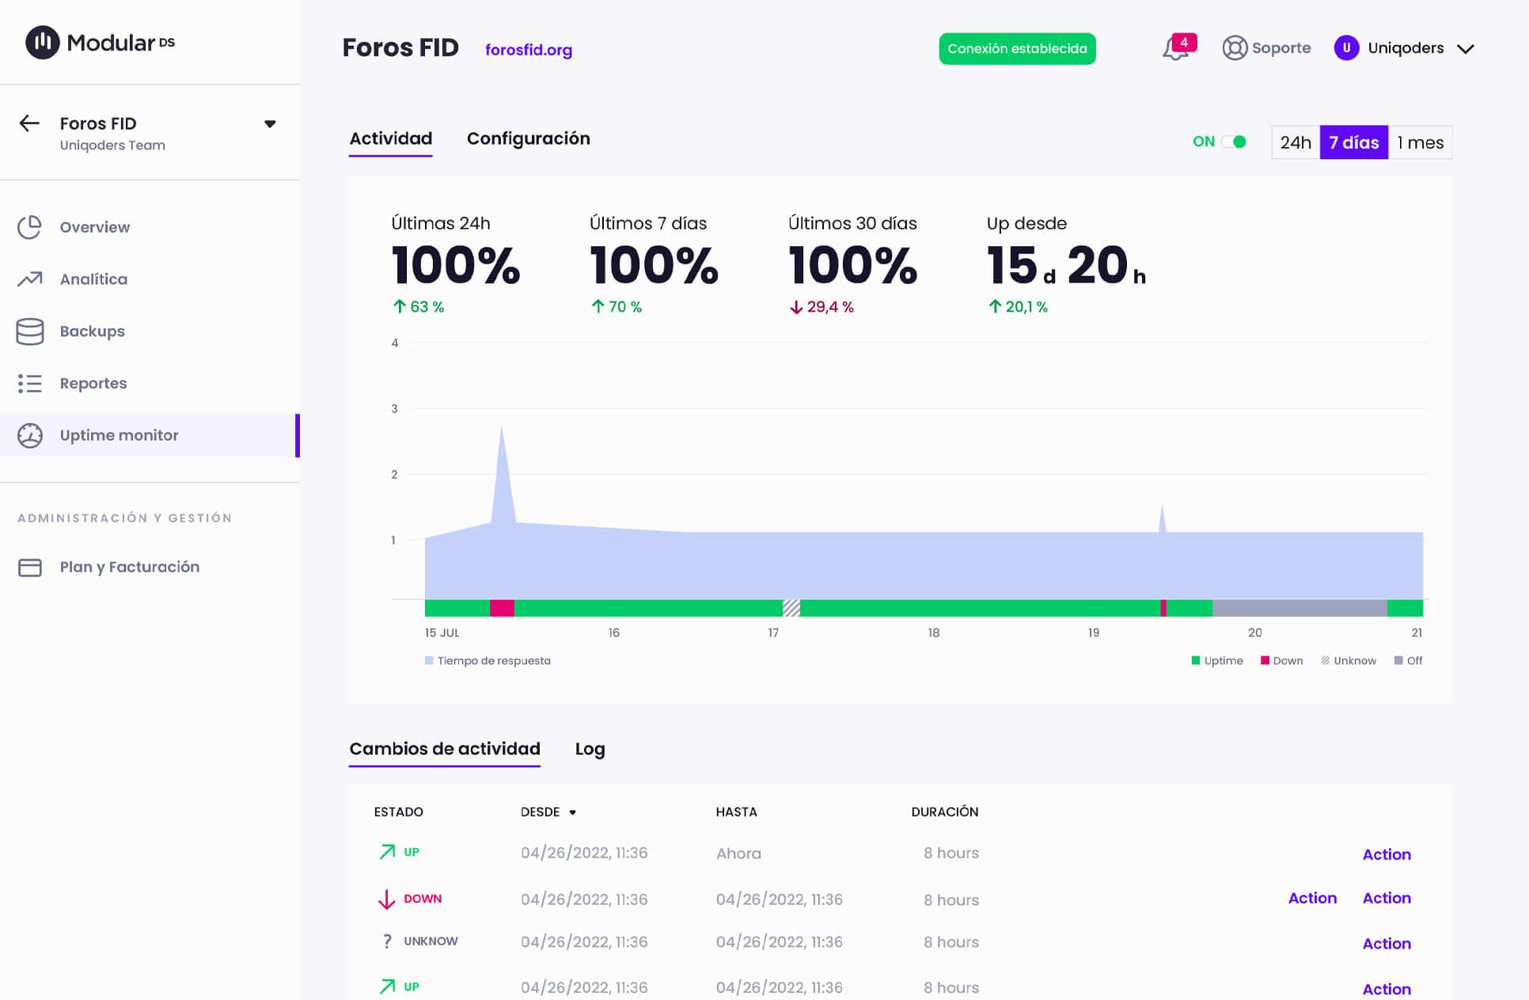Click Action link in the UNKNOW row
The image size is (1529, 1000).
point(1386,943)
